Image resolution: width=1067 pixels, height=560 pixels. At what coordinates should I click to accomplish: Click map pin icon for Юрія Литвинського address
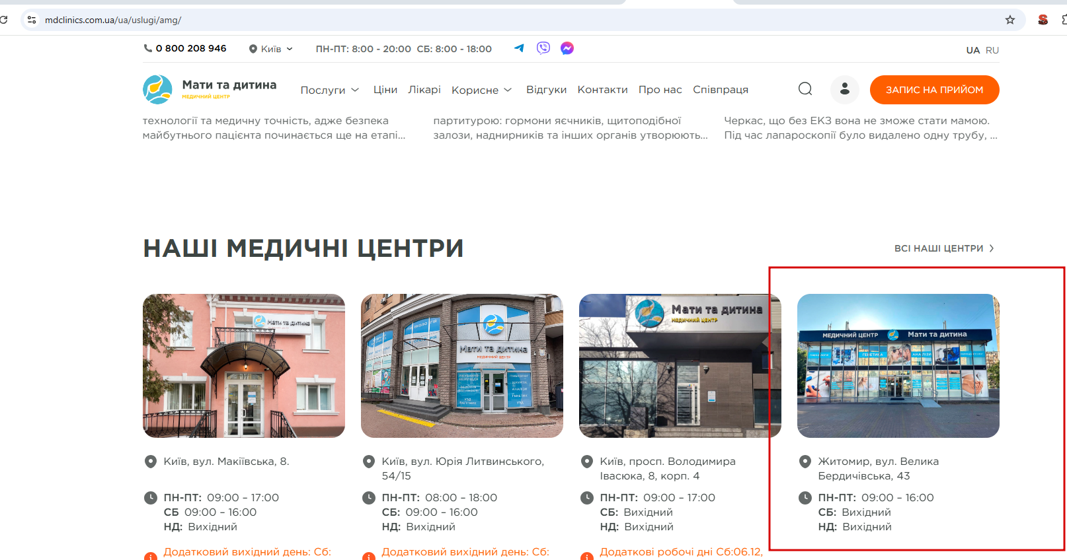(x=369, y=462)
